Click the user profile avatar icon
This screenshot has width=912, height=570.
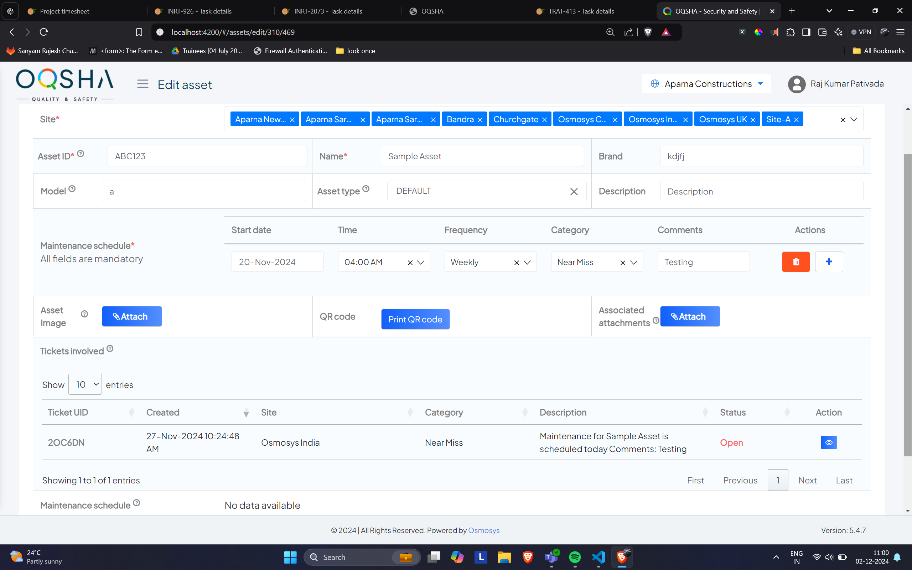(x=796, y=84)
